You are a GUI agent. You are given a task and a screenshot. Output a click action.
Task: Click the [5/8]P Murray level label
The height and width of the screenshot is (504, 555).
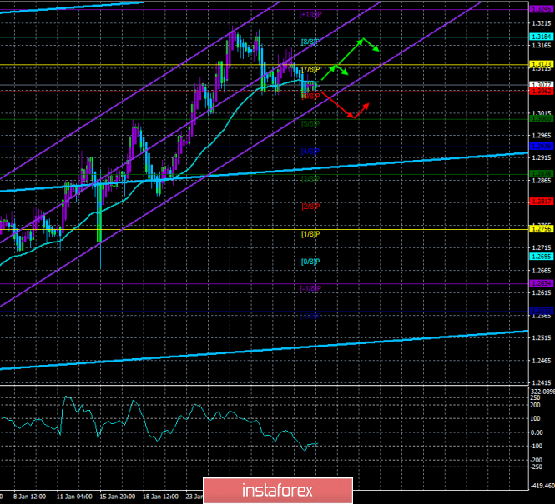[x=310, y=124]
